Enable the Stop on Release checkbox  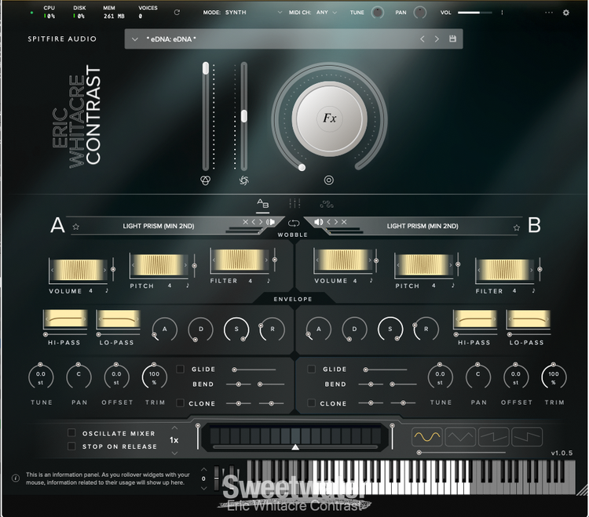click(x=71, y=446)
